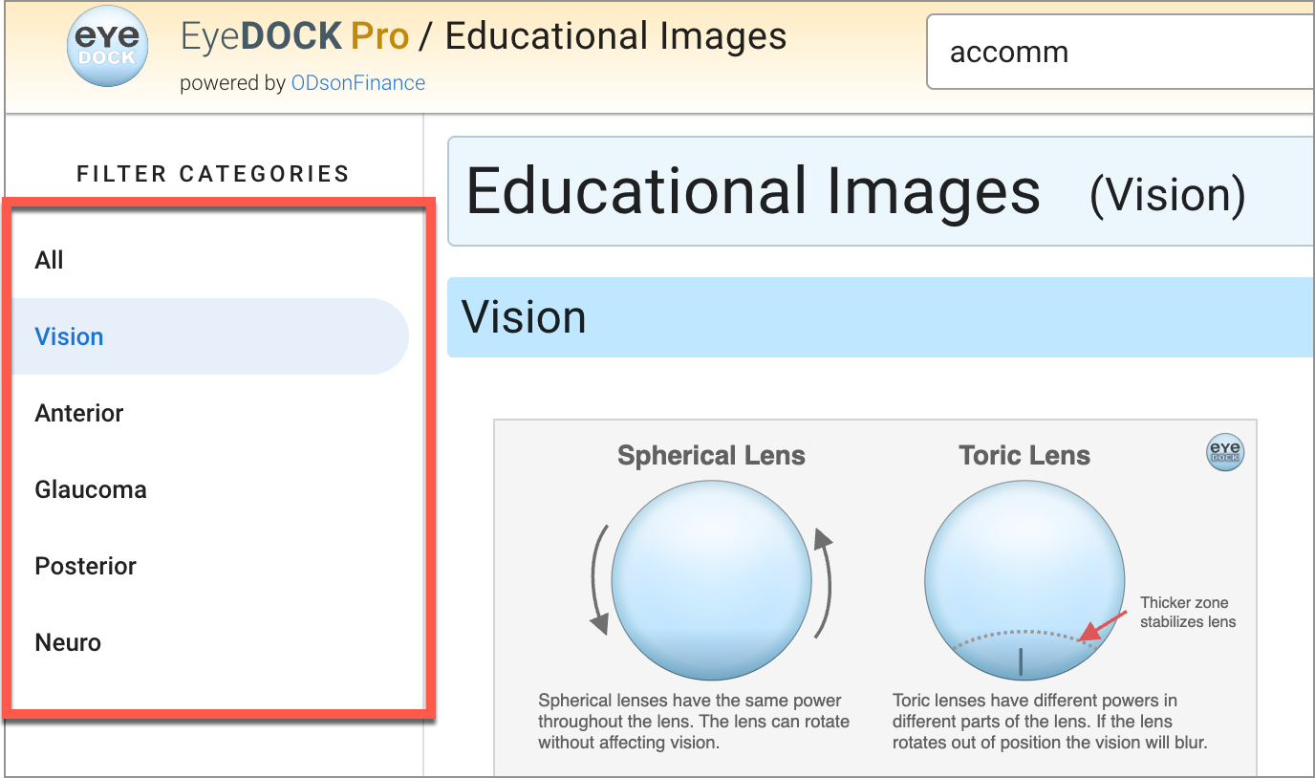This screenshot has width=1315, height=778.
Task: Open the ODsonFinance link
Action: (x=357, y=83)
